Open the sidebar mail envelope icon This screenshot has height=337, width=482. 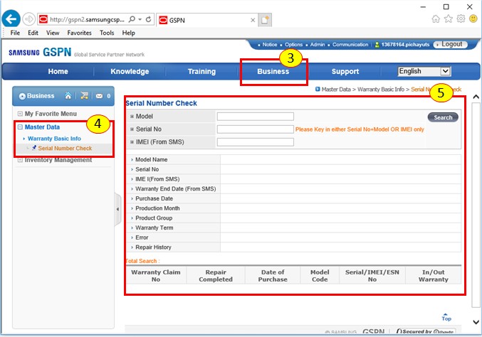point(99,96)
